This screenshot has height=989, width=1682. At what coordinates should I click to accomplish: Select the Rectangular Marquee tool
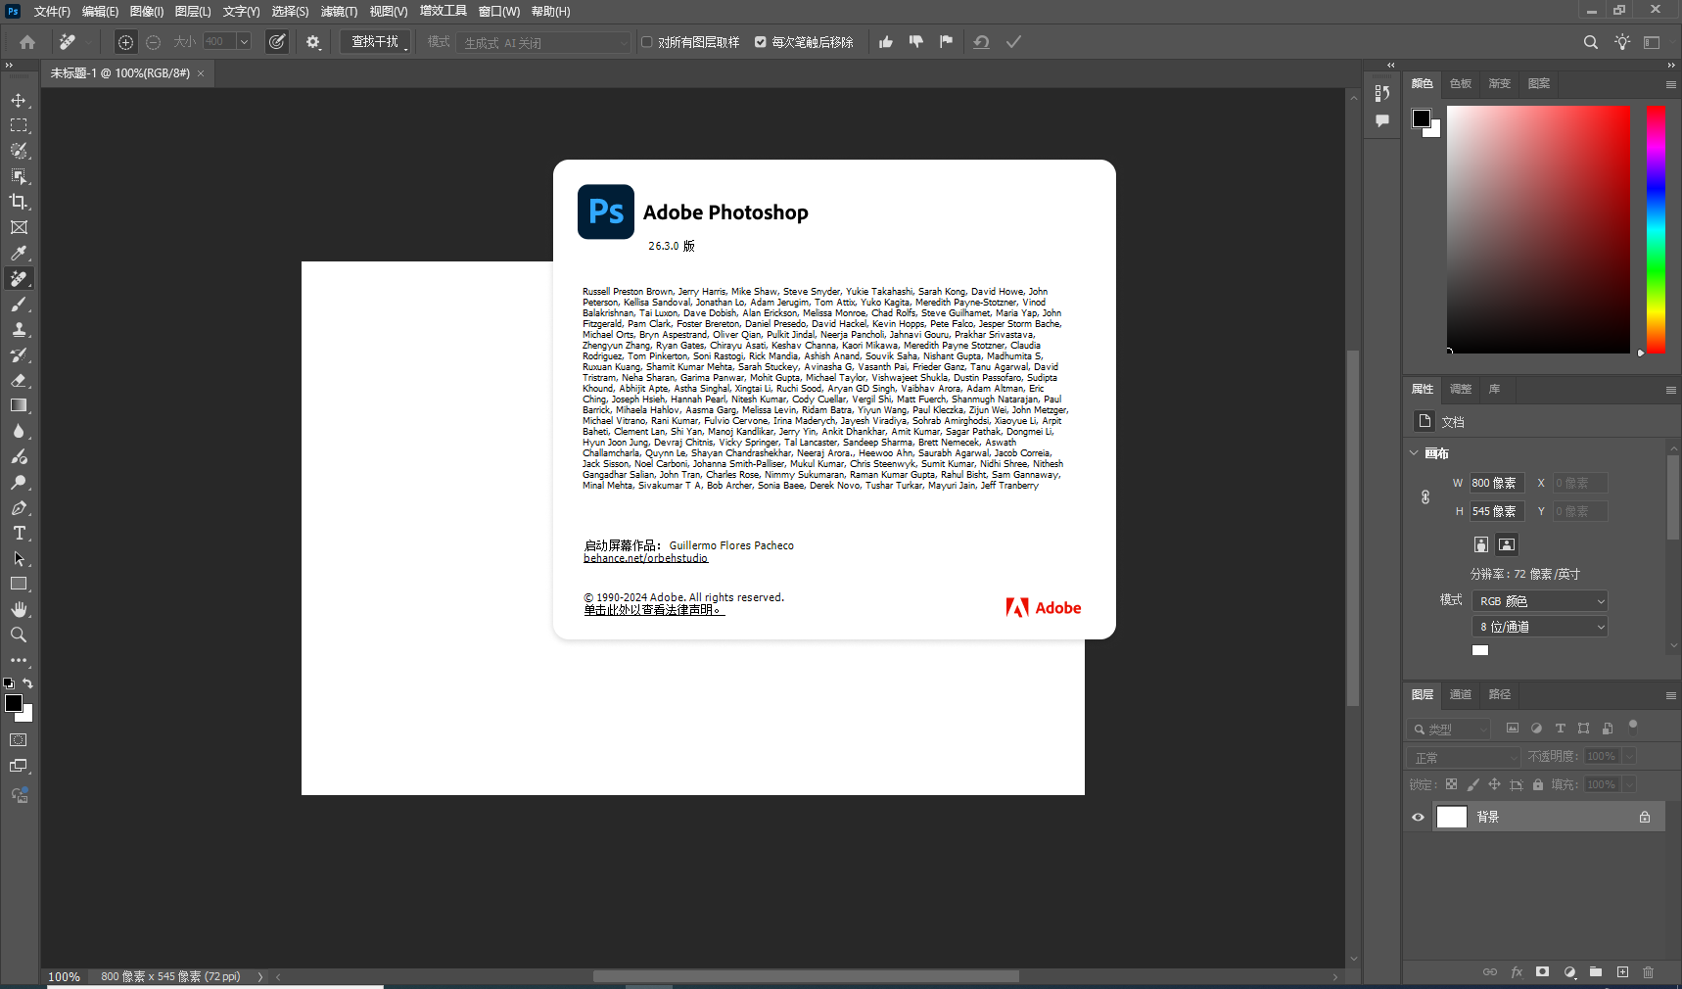point(19,125)
